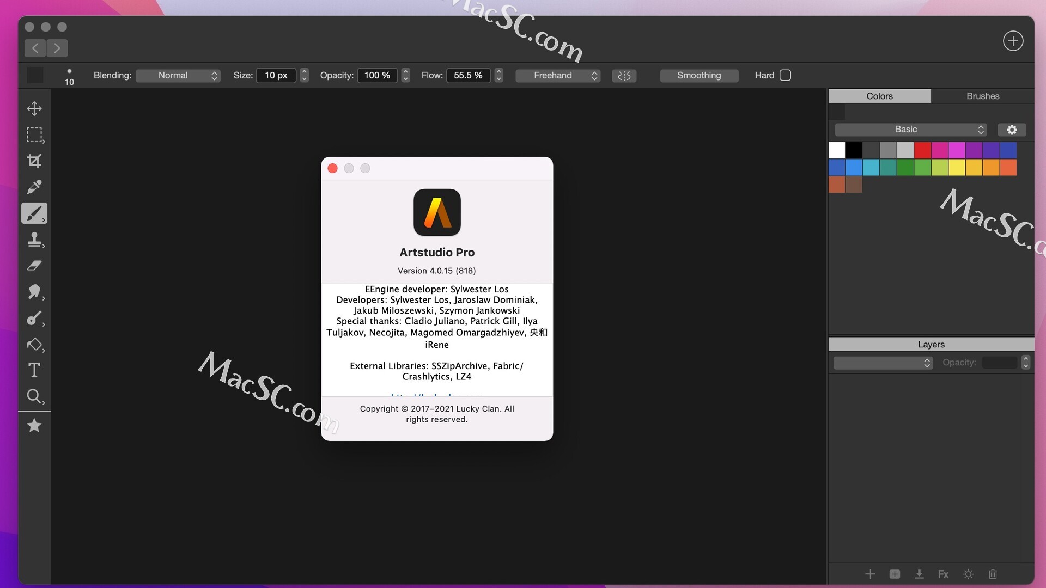Switch to the Brushes tab
The width and height of the screenshot is (1046, 588).
click(982, 96)
